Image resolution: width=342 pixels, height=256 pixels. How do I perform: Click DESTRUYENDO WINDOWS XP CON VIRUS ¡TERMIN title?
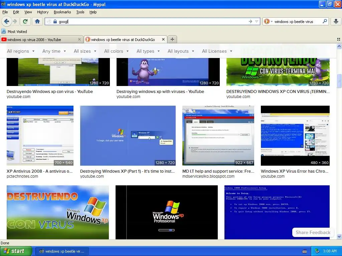278,91
